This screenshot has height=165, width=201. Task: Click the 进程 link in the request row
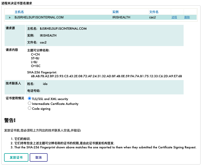[x=174, y=17]
